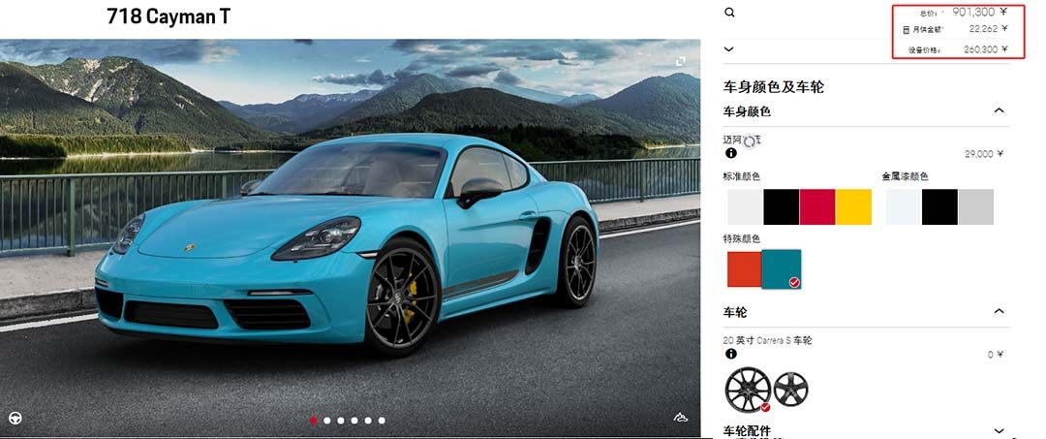This screenshot has height=439, width=1046.
Task: Collapse the 车身颜色 section
Action: [999, 110]
